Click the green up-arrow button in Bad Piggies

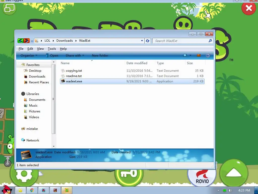(234, 173)
